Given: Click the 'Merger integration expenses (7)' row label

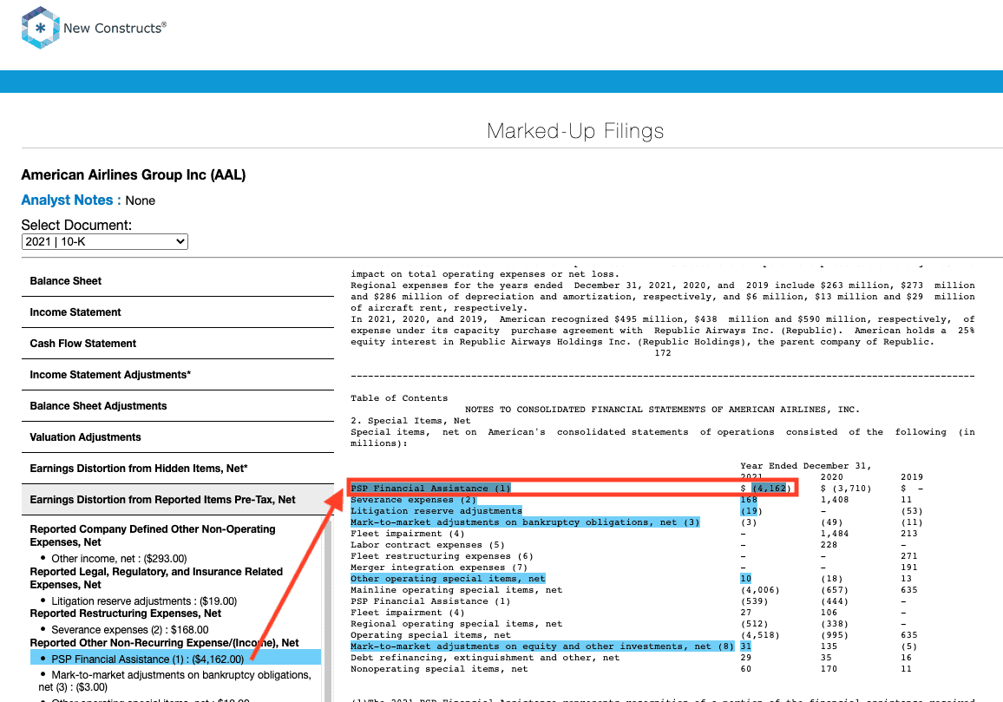Looking at the screenshot, I should 439,567.
